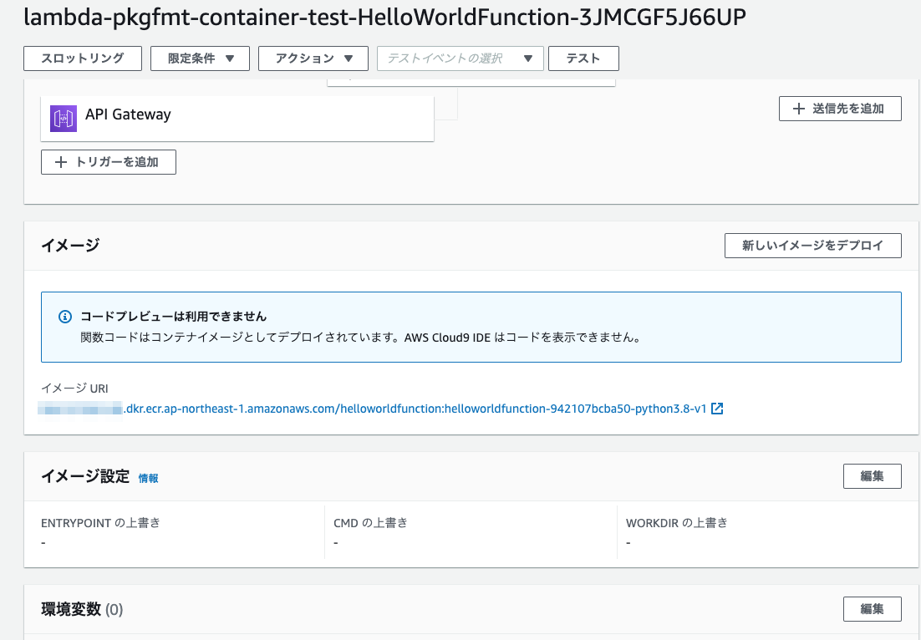Click 新しいイメージをデプロイ

(812, 246)
